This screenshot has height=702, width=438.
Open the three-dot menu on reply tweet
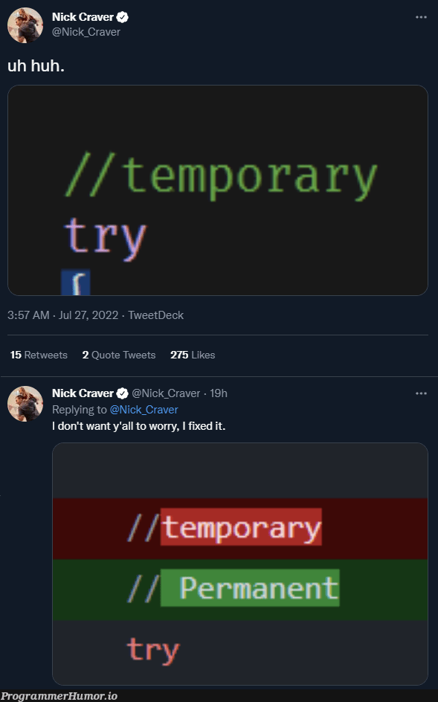pos(421,393)
